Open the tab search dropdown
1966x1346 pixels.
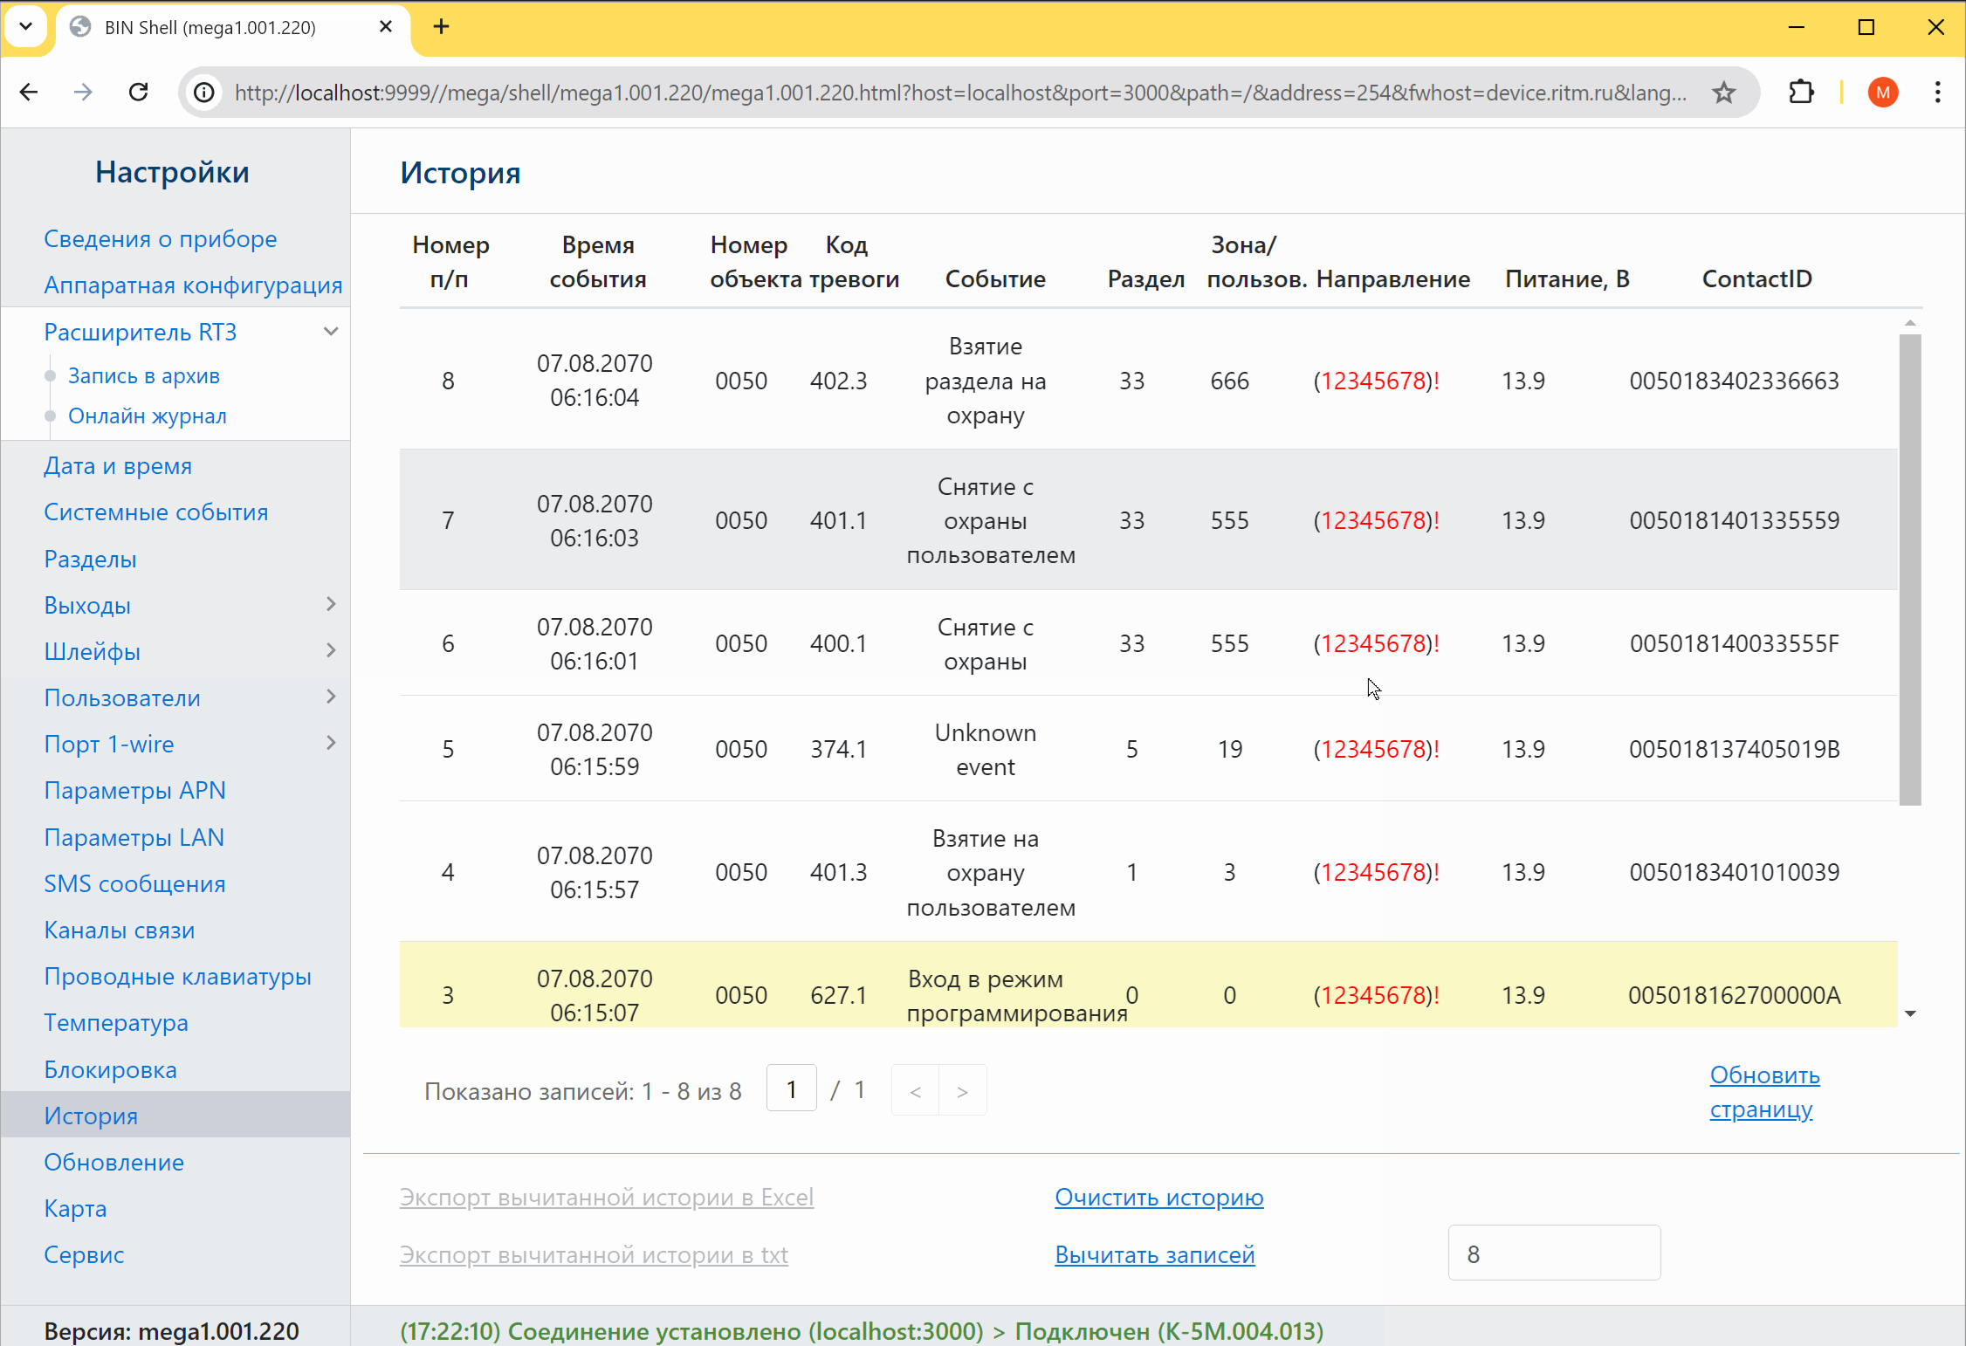coord(26,27)
